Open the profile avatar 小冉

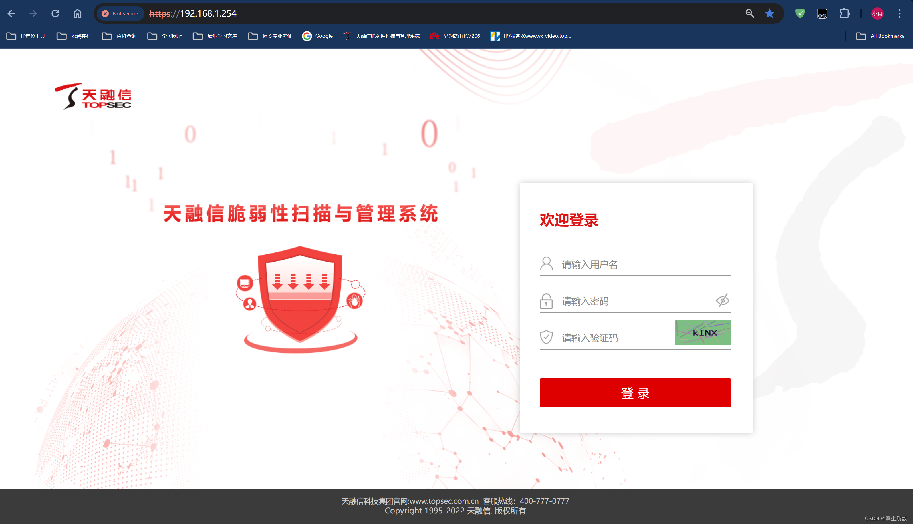coord(877,14)
